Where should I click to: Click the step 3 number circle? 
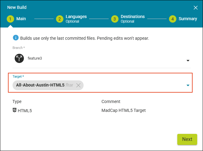coord(115,19)
